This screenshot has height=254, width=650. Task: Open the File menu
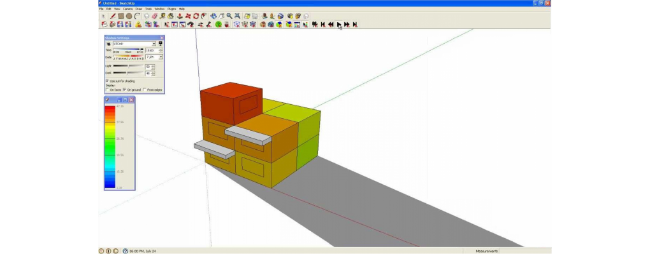tap(101, 9)
